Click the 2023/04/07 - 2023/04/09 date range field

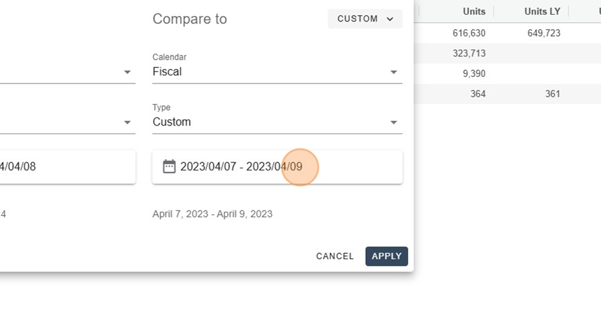tap(277, 167)
